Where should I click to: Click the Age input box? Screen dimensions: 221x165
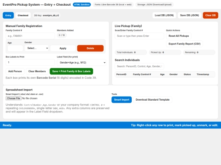[15, 48]
